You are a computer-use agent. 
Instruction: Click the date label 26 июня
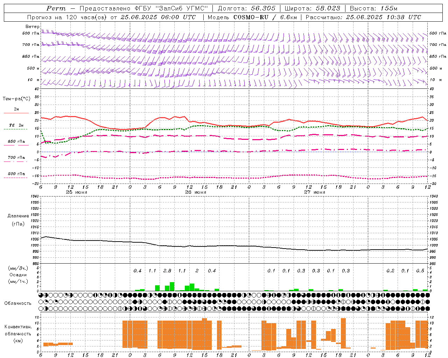click(196, 192)
